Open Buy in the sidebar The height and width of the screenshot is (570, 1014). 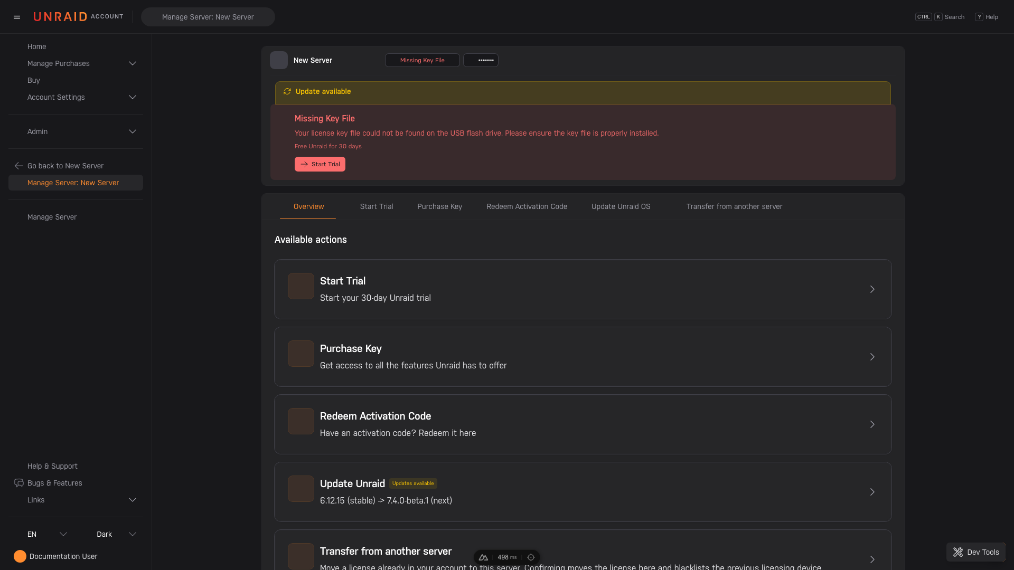point(34,80)
